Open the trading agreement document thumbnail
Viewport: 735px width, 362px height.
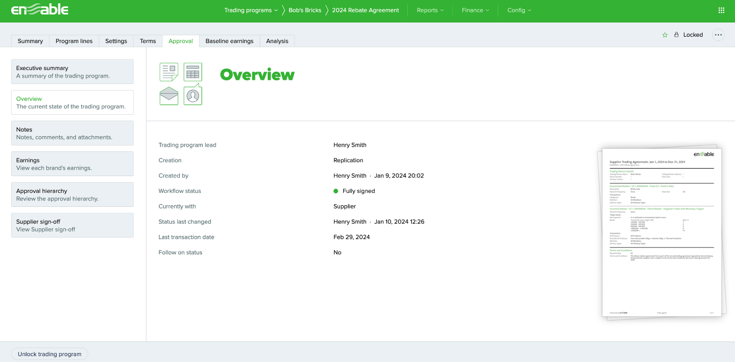click(x=661, y=232)
